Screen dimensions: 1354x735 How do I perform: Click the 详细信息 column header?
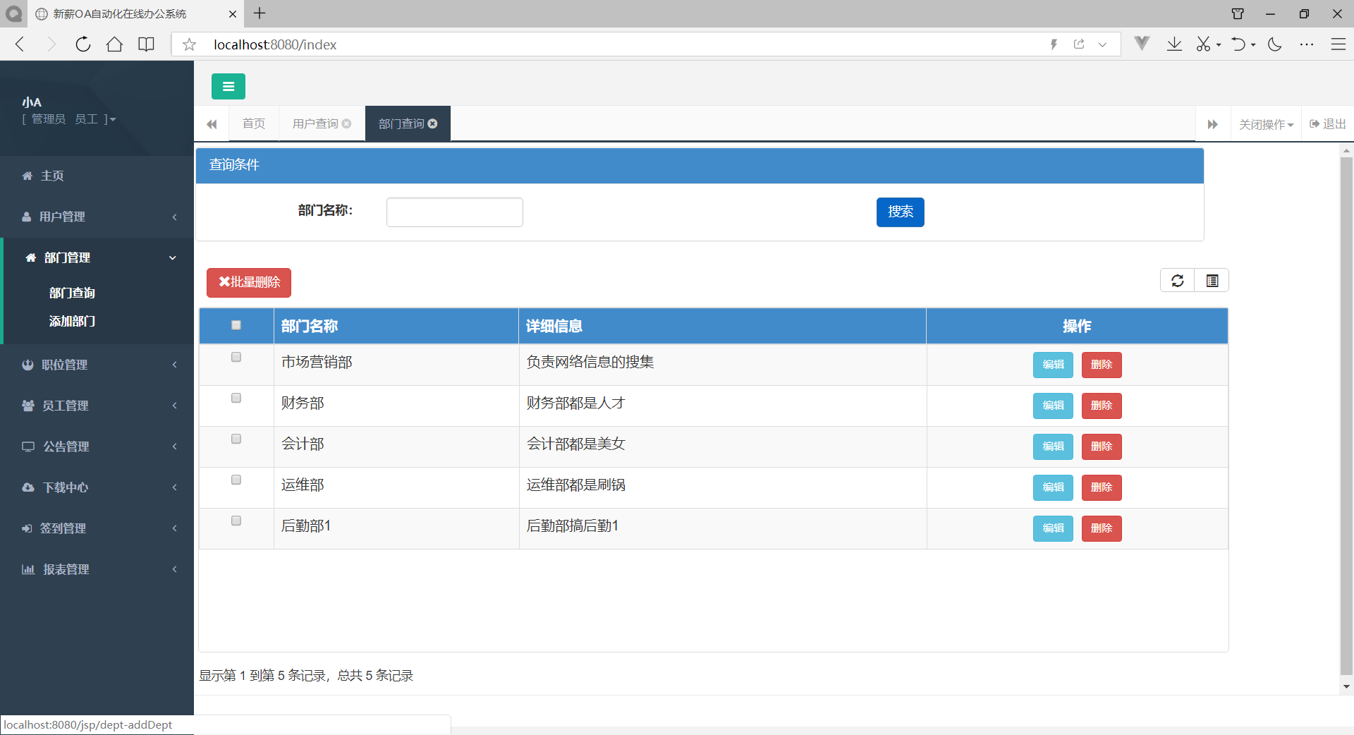(x=722, y=326)
